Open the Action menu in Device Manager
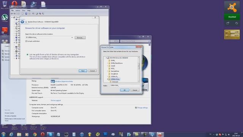This screenshot has height=137, width=243. [18, 11]
